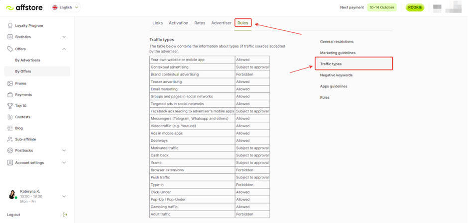Click the Contests sidebar icon
The width and height of the screenshot is (468, 223).
[x=10, y=117]
